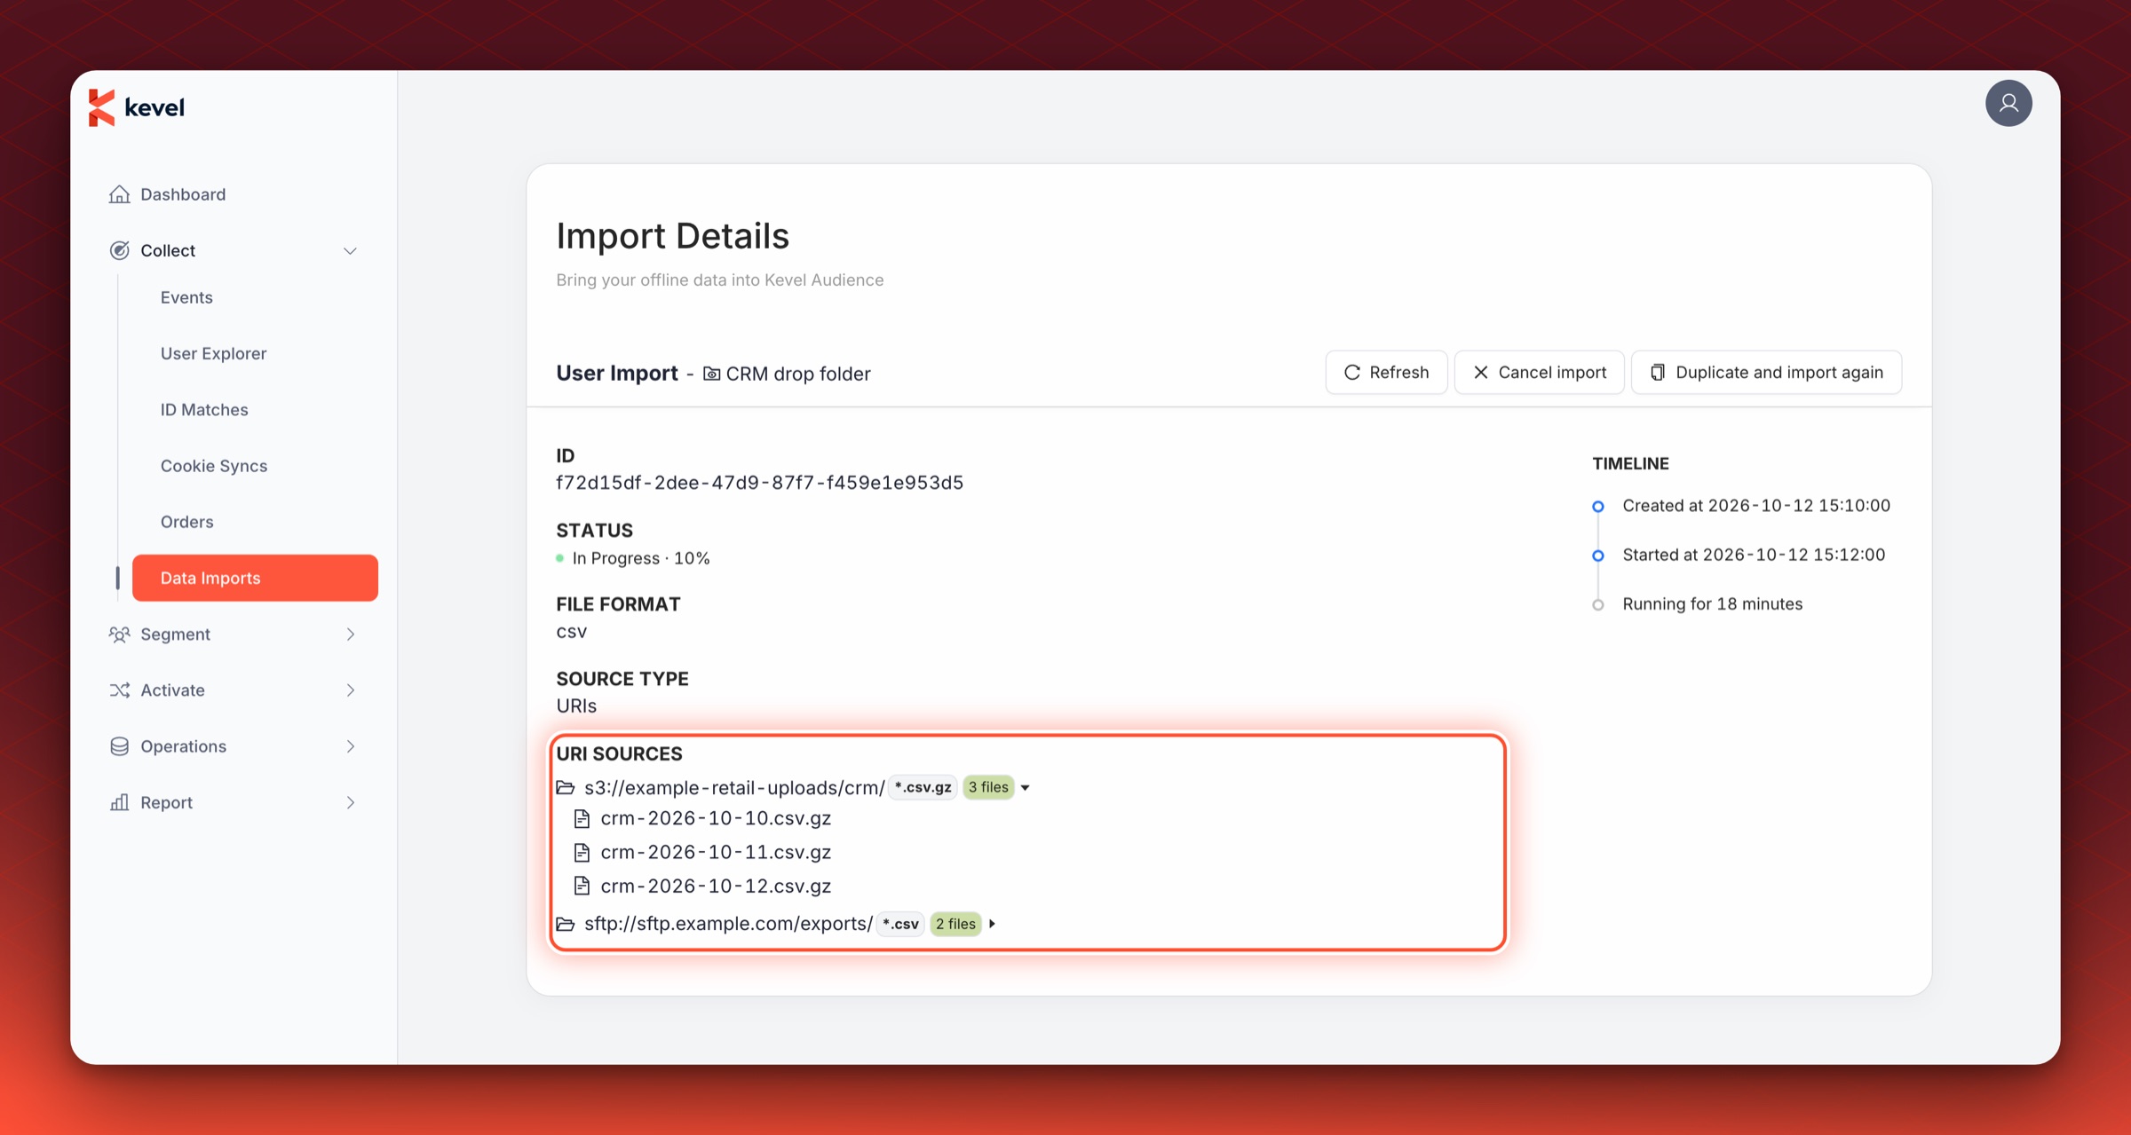Click file icon next to crm-2026-10-12.csv.gz
This screenshot has height=1135, width=2131.
tap(582, 886)
